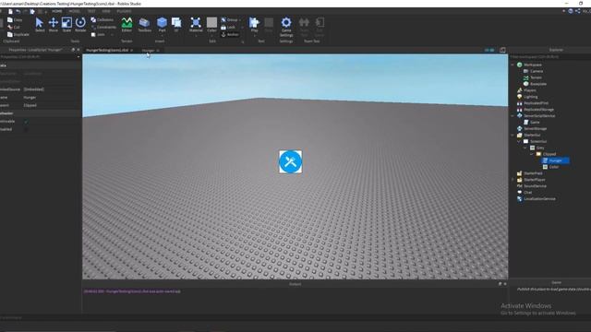Toggle Collisions option
The width and height of the screenshot is (591, 332).
103,19
